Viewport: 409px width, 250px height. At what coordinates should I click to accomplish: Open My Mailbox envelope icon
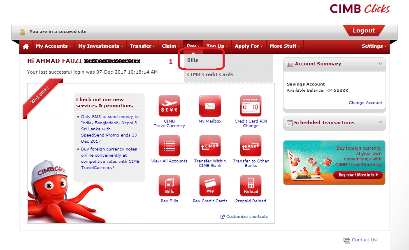click(210, 106)
